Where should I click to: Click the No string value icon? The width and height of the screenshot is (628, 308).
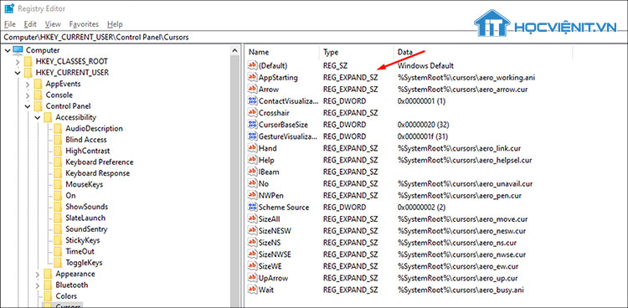pos(252,184)
